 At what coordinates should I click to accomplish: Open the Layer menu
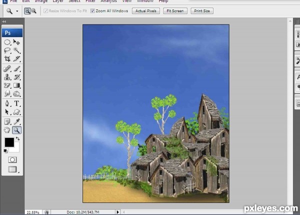(58, 1)
